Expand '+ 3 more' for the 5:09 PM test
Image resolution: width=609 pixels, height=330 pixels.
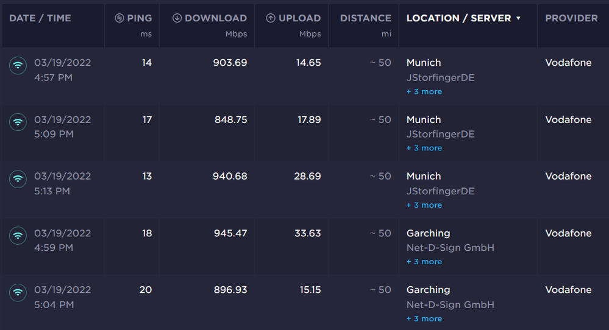(x=424, y=148)
